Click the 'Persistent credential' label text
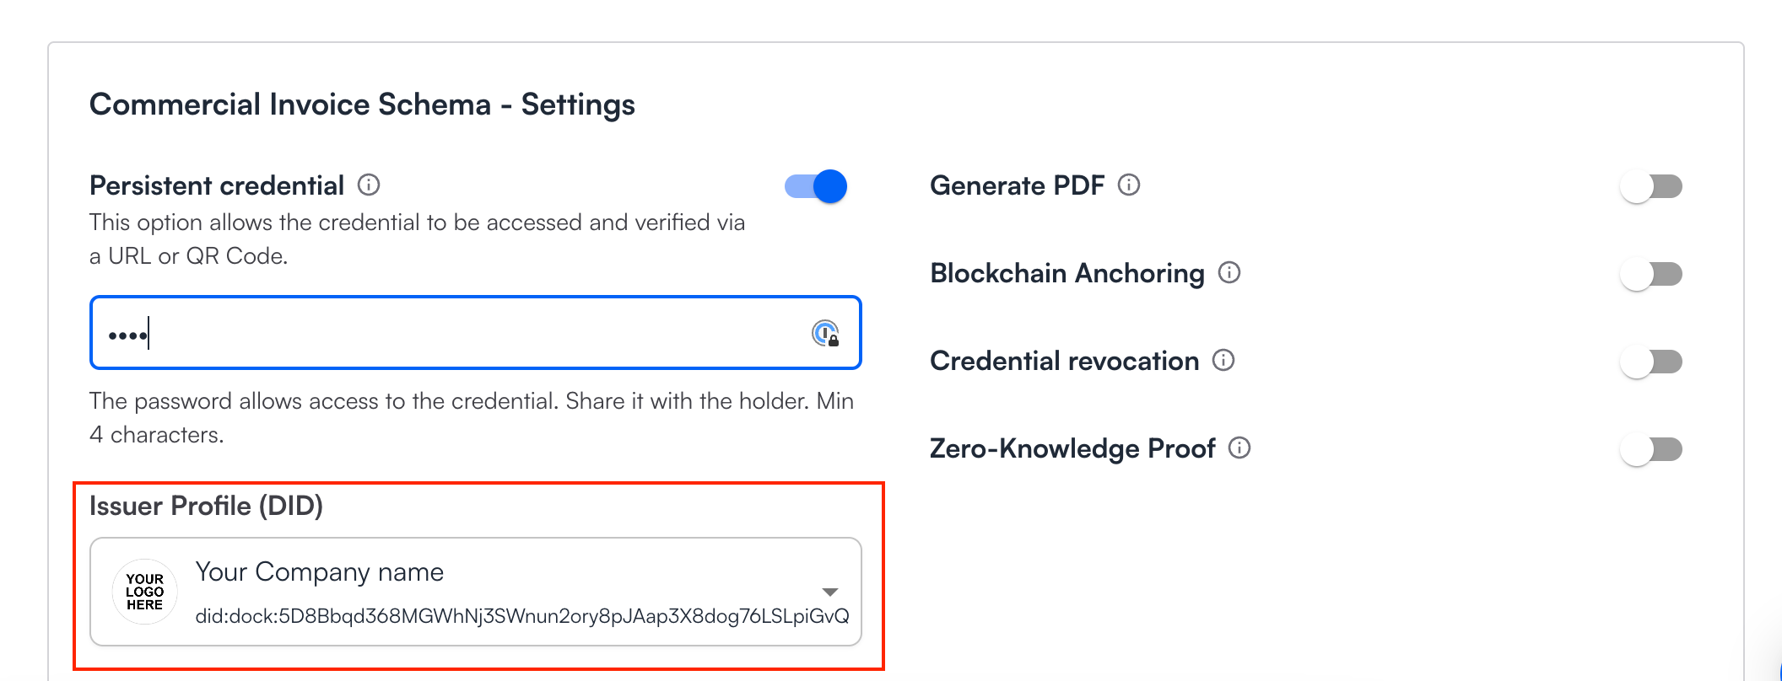This screenshot has width=1782, height=681. (x=217, y=185)
